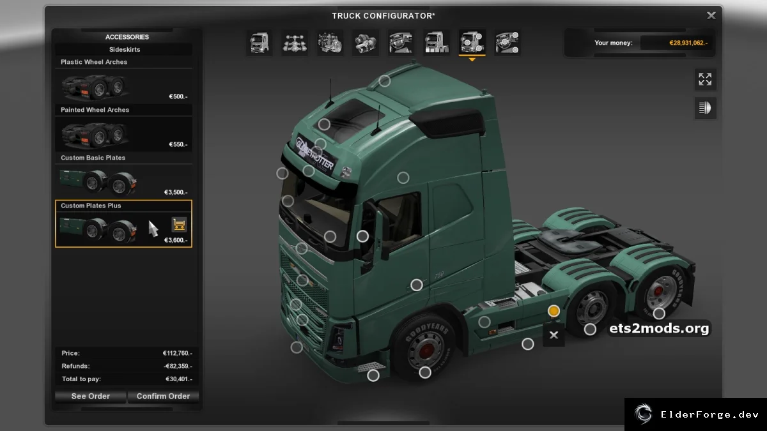Click the Total to pay value €30,401
767x431 pixels.
pyautogui.click(x=178, y=379)
